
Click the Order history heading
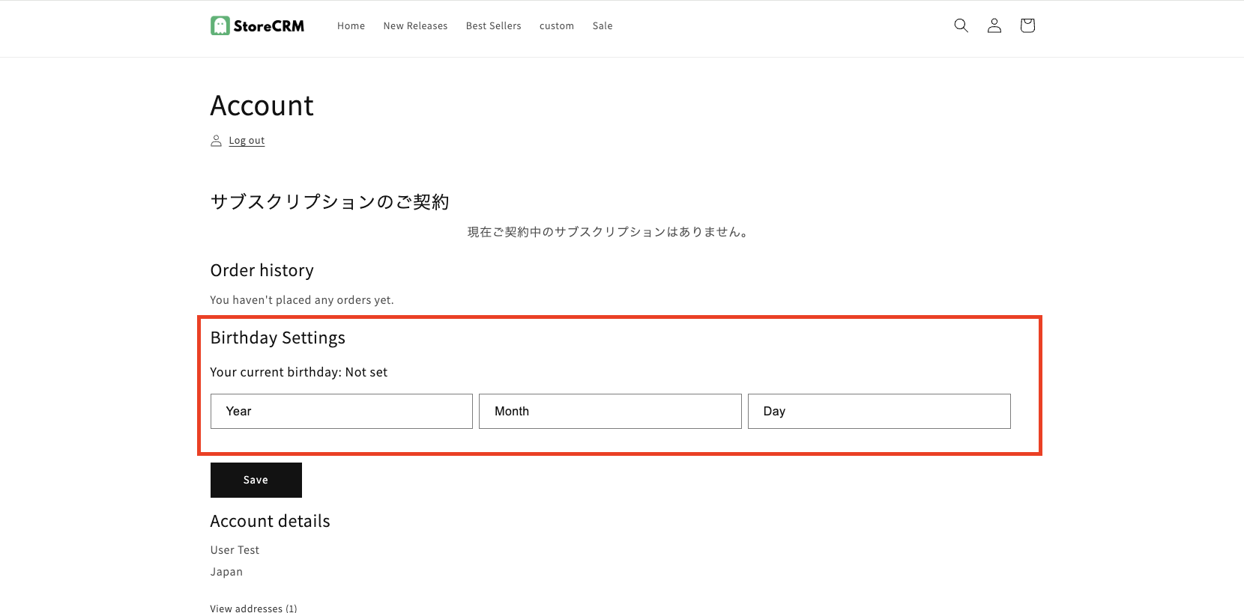click(262, 270)
